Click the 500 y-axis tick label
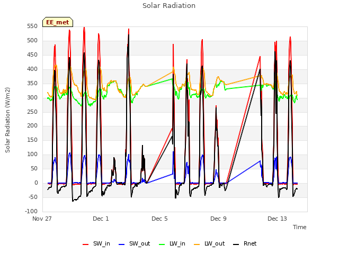Screen dimensions: 339x254 (x=32, y=41)
